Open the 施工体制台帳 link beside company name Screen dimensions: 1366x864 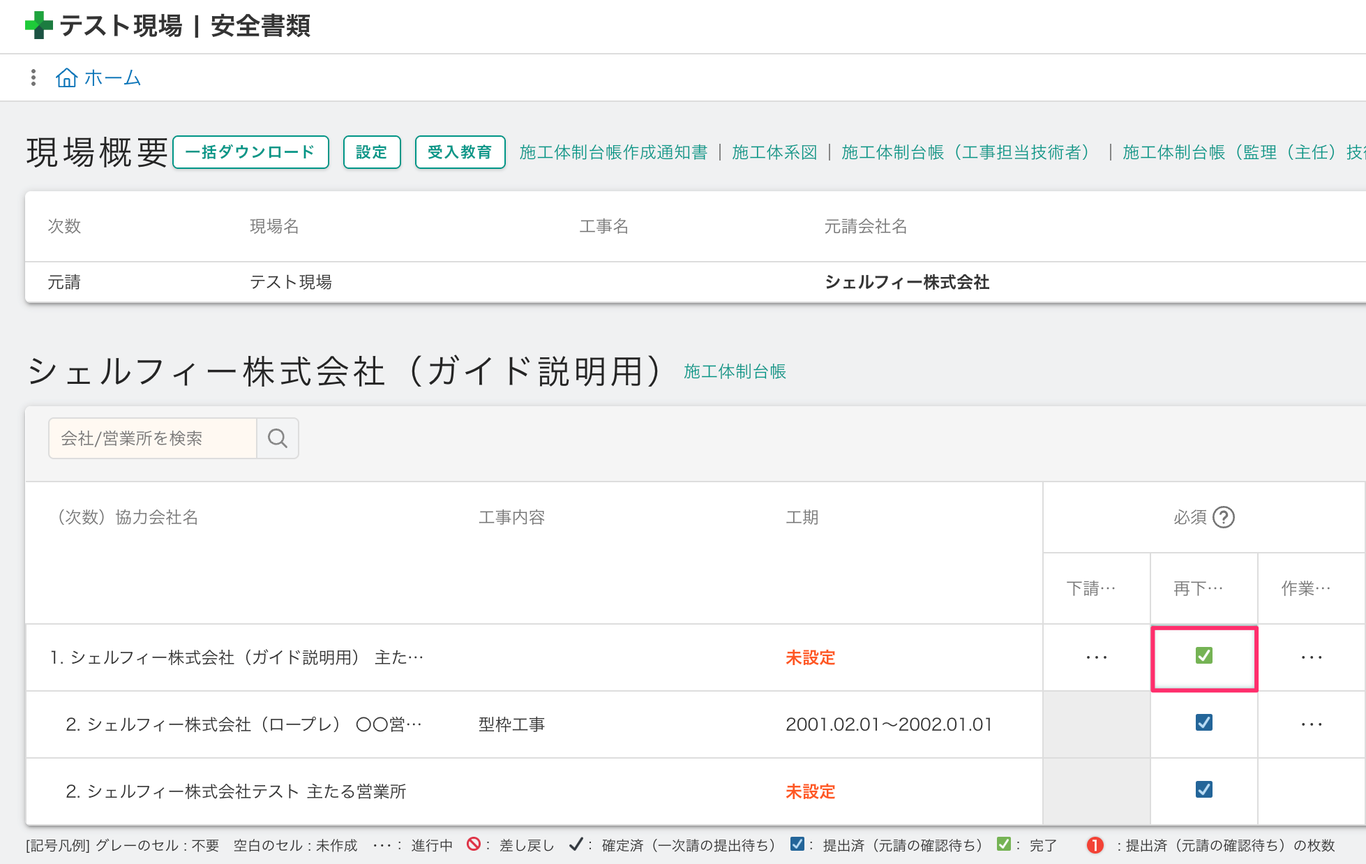pyautogui.click(x=735, y=371)
